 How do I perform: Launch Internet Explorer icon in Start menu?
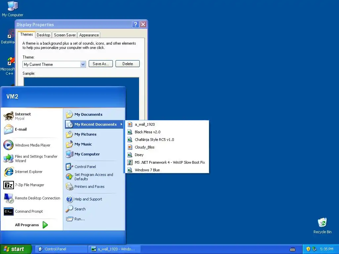pyautogui.click(x=9, y=172)
